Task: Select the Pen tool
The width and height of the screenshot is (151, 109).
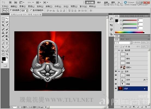Action: [x=3, y=44]
